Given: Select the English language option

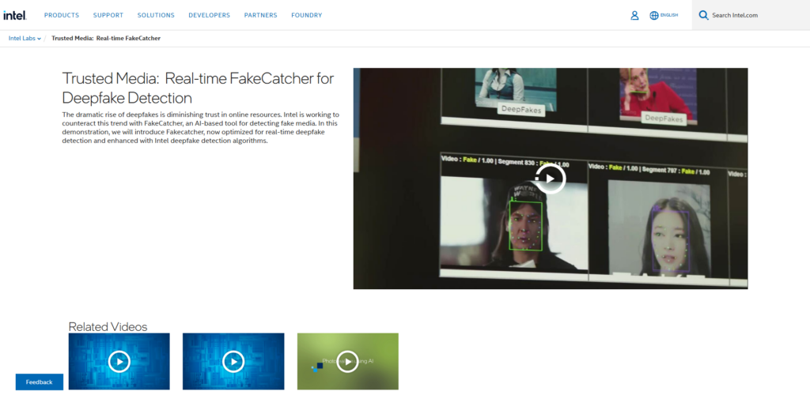Looking at the screenshot, I should pos(669,16).
